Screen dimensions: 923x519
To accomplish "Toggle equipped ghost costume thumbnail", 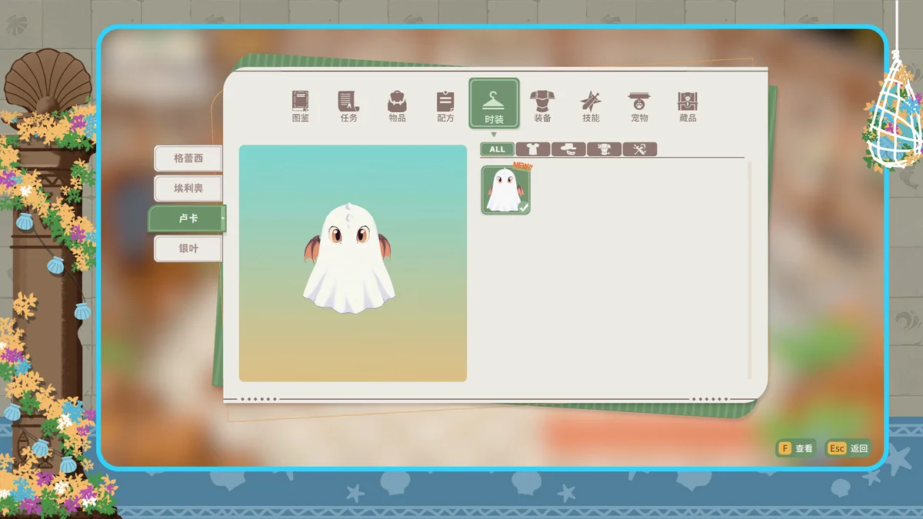I will (x=505, y=190).
